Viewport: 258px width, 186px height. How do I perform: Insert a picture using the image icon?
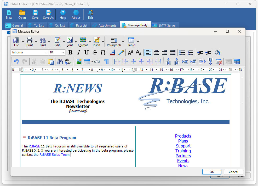pyautogui.click(x=79, y=62)
